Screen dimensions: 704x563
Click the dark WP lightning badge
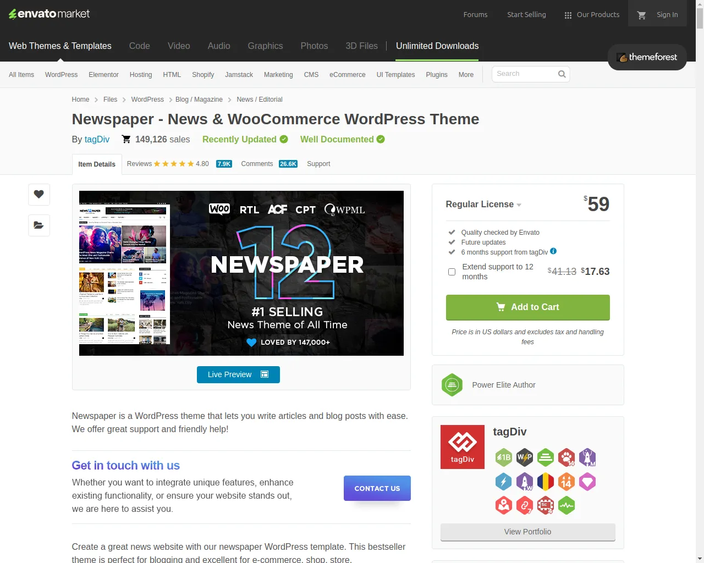(x=525, y=457)
